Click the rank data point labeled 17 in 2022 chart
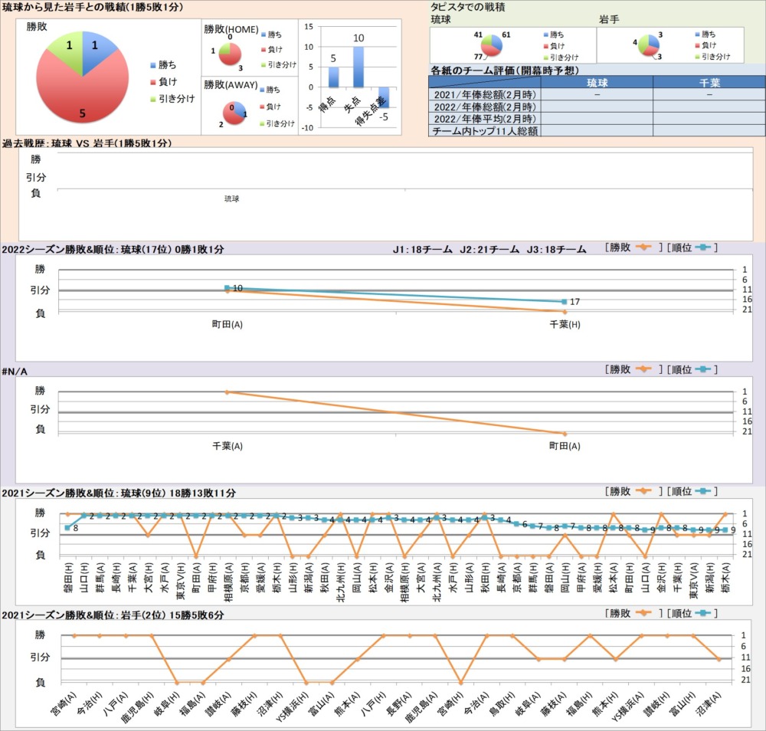This screenshot has height=731, width=766. [x=565, y=301]
